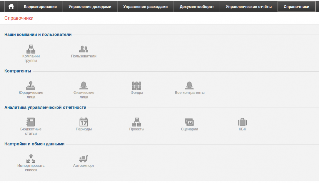The height and width of the screenshot is (183, 319).
Task: Open the Бюджетные статьи notebook icon
Action: click(x=31, y=122)
